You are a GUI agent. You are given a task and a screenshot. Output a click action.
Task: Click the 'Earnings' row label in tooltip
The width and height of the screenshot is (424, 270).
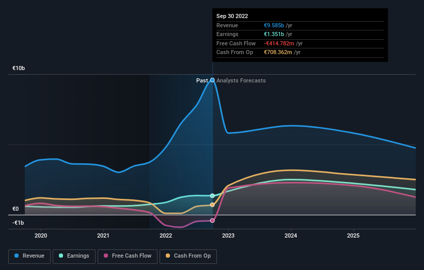(x=227, y=34)
